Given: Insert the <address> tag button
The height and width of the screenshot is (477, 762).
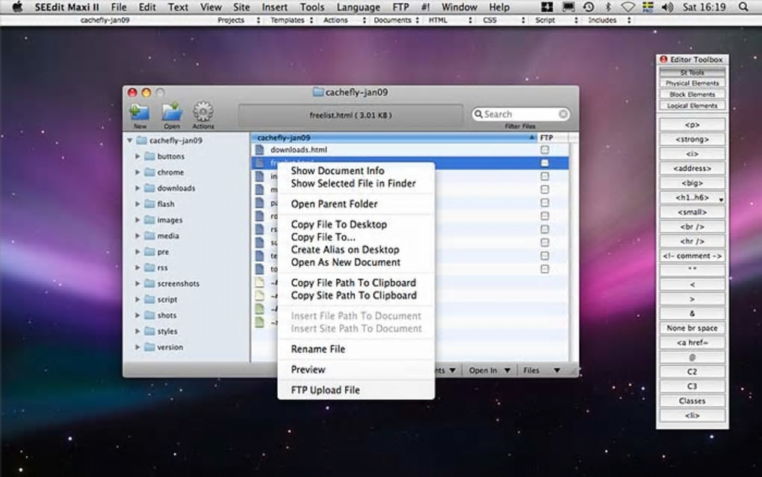Looking at the screenshot, I should click(x=692, y=168).
